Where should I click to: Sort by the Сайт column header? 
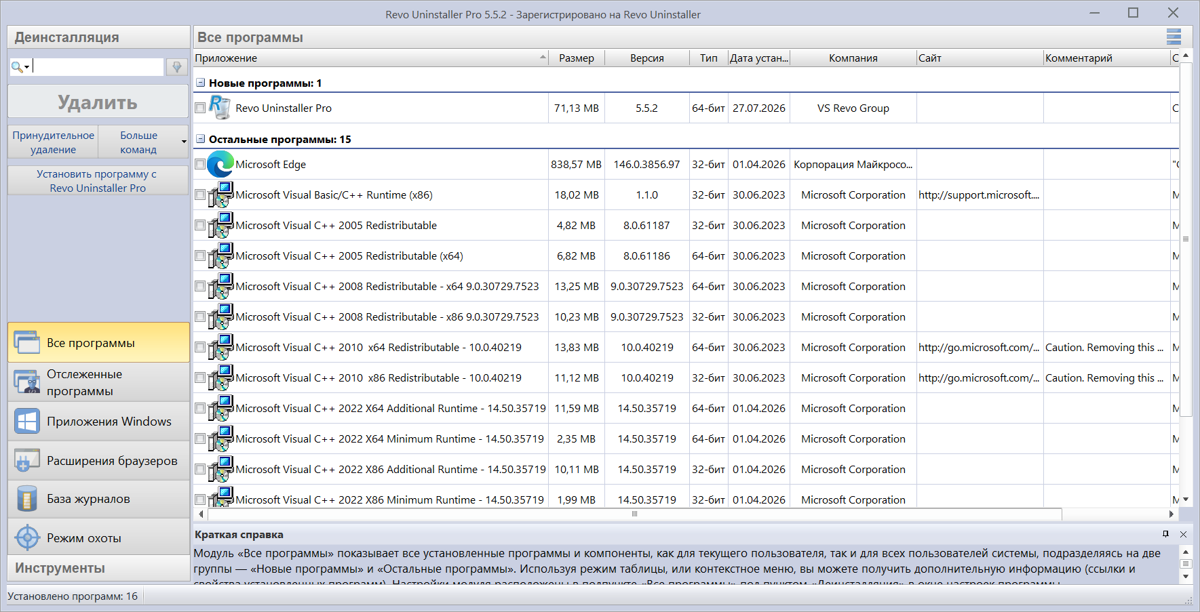[980, 58]
